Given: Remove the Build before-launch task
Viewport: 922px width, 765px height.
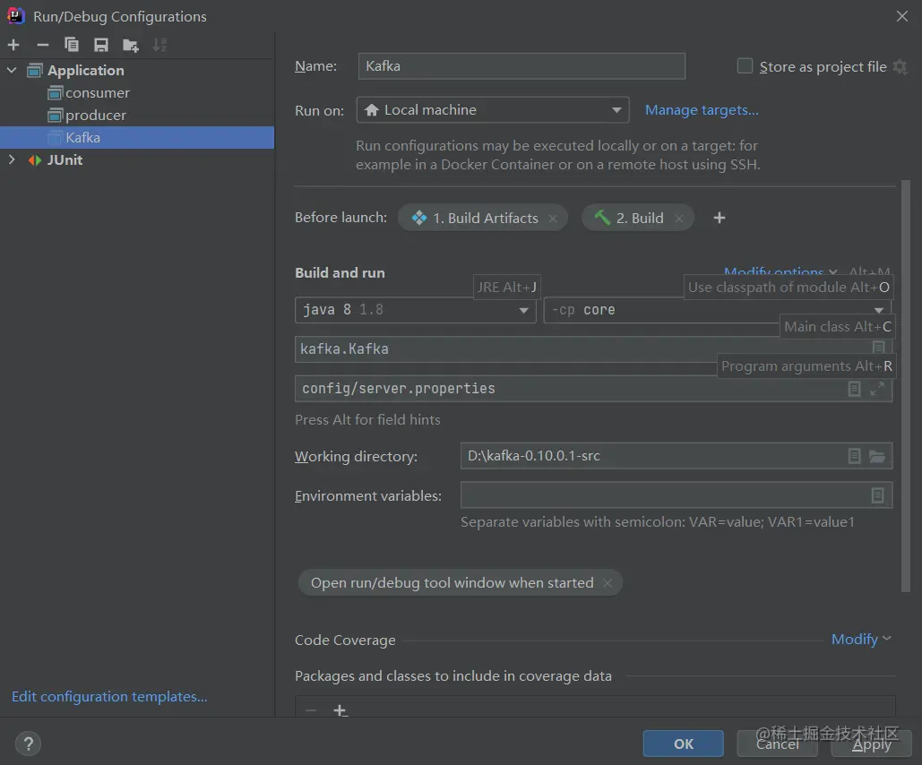Looking at the screenshot, I should pos(679,219).
